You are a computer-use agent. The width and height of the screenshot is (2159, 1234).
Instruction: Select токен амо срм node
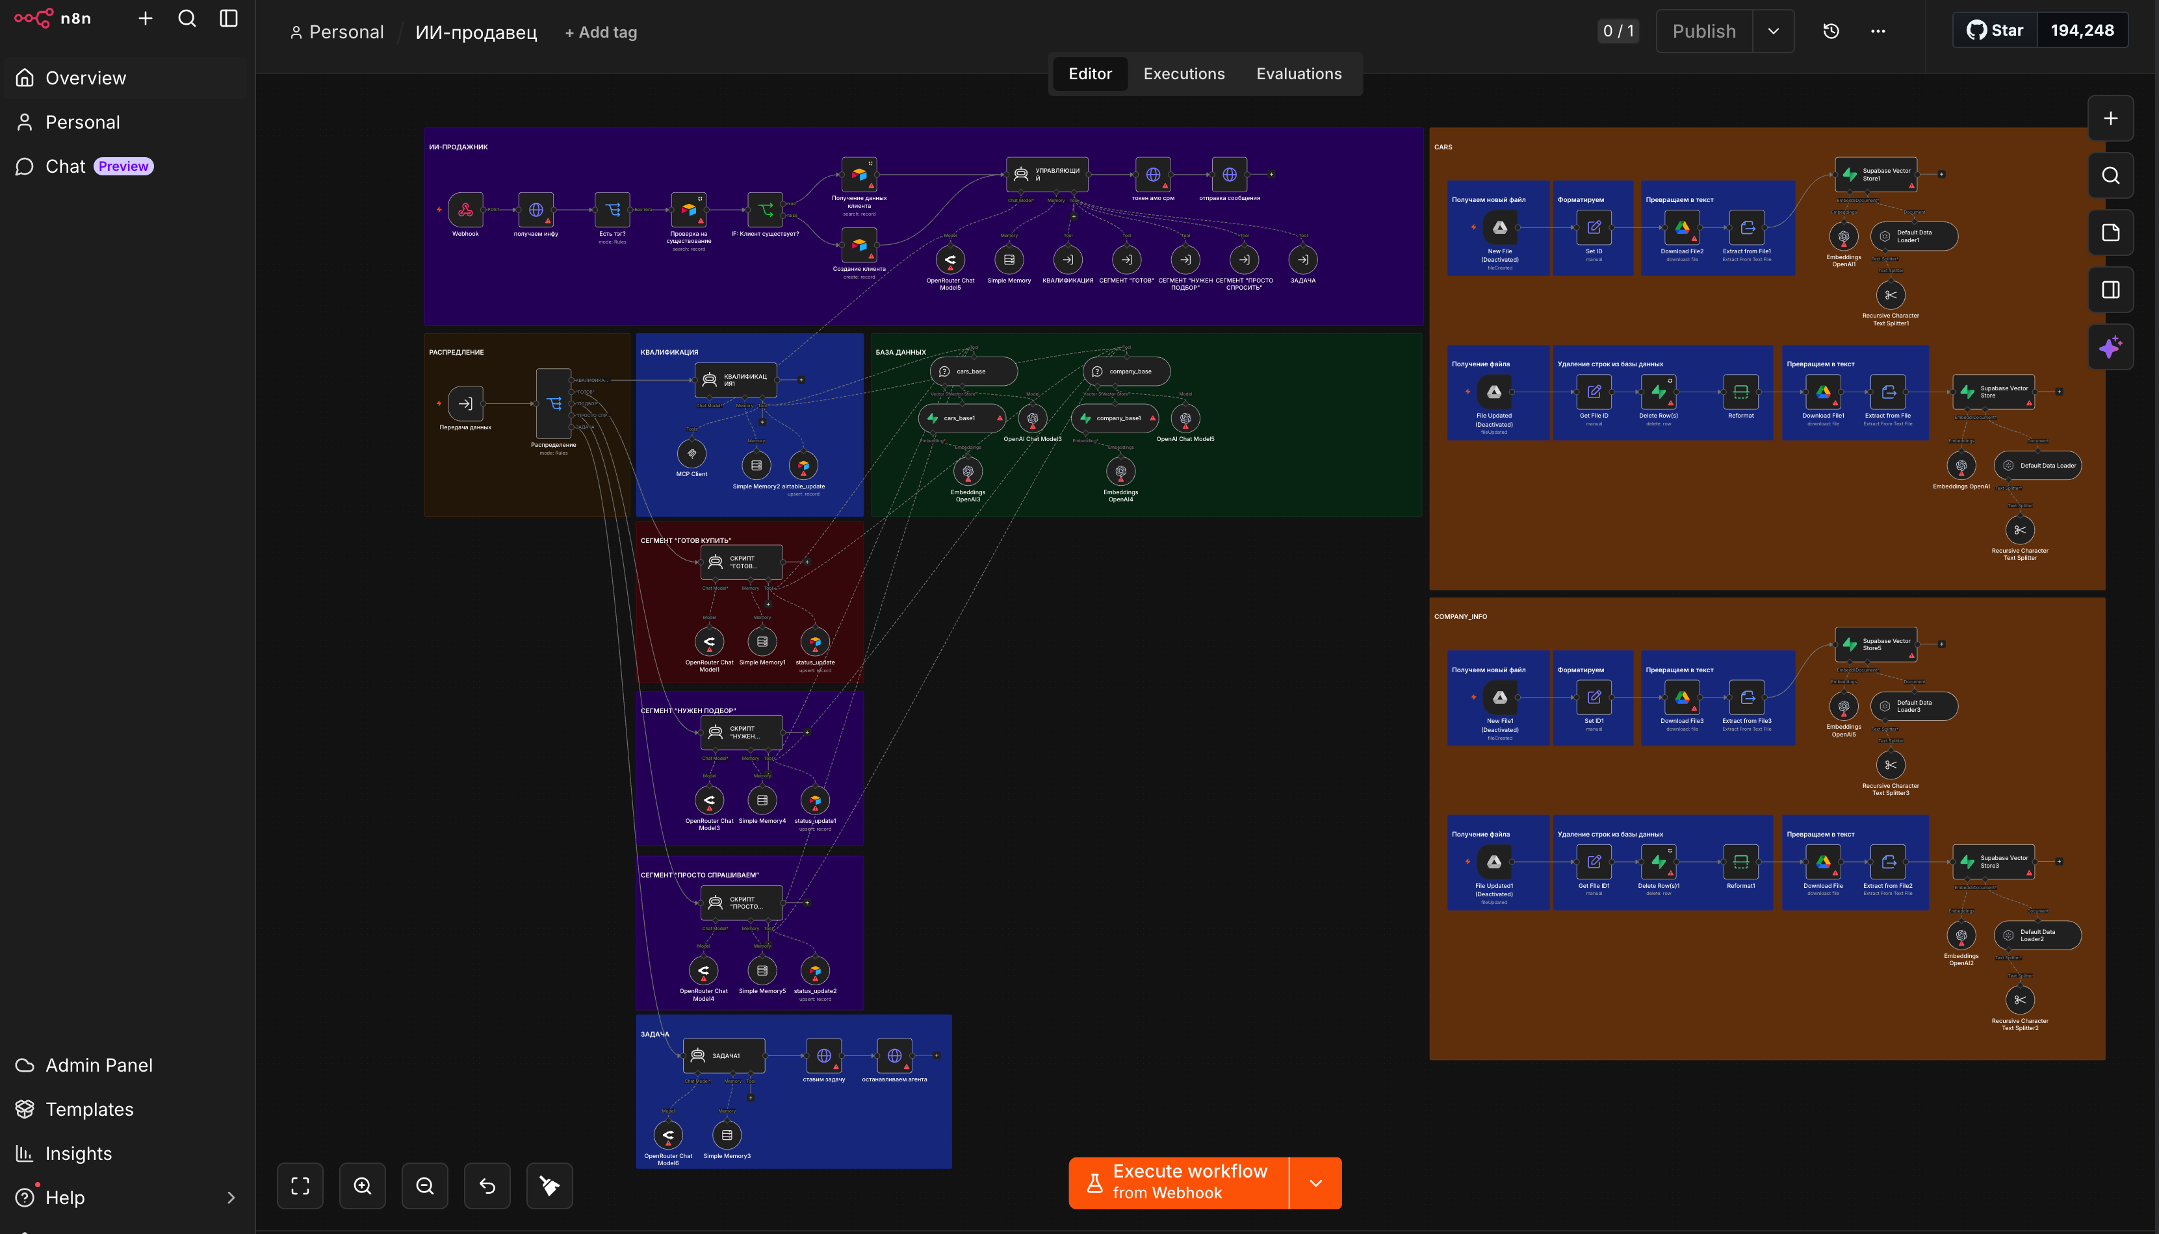pos(1154,175)
